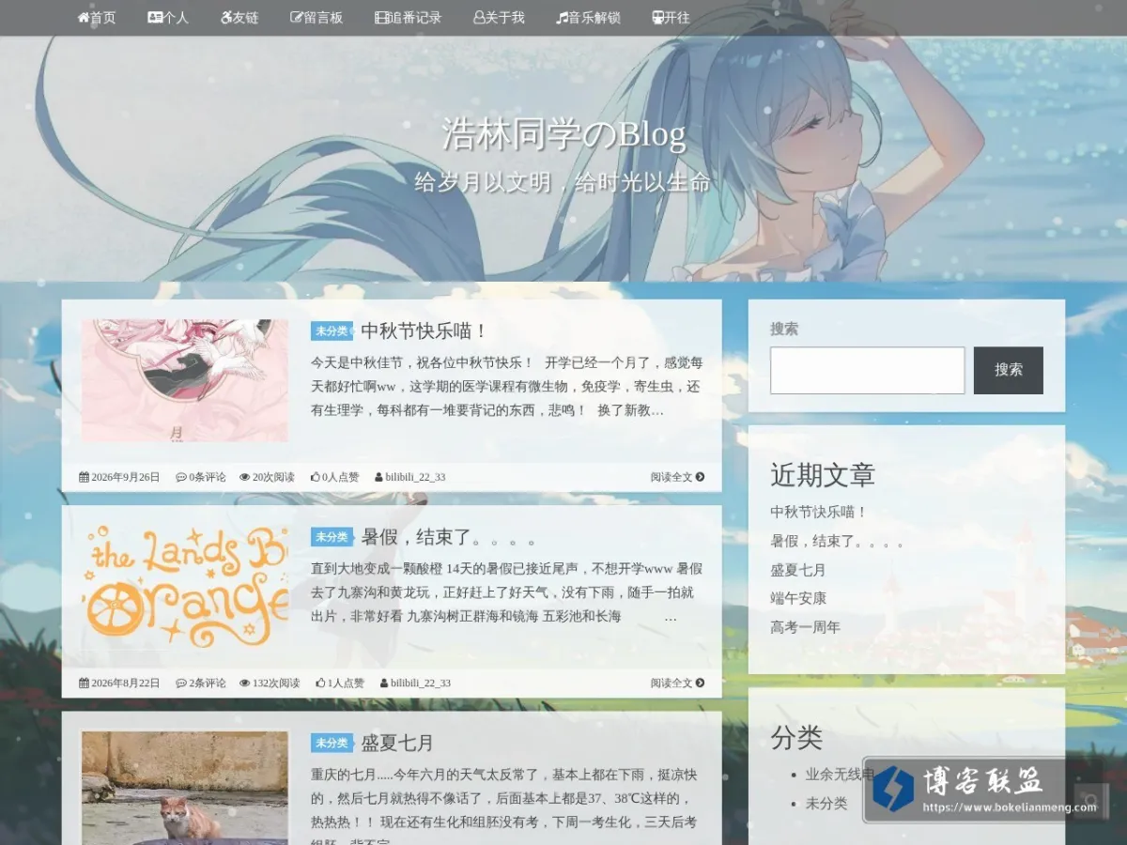The width and height of the screenshot is (1127, 845).
Task: Click the cat photo thumbnail of 盛夏七月
Action: [x=185, y=787]
